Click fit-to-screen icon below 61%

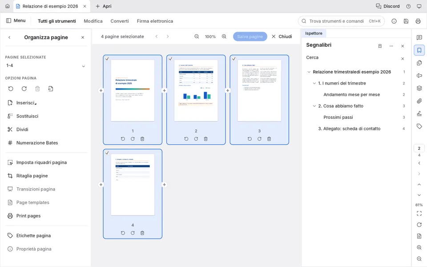419,214
